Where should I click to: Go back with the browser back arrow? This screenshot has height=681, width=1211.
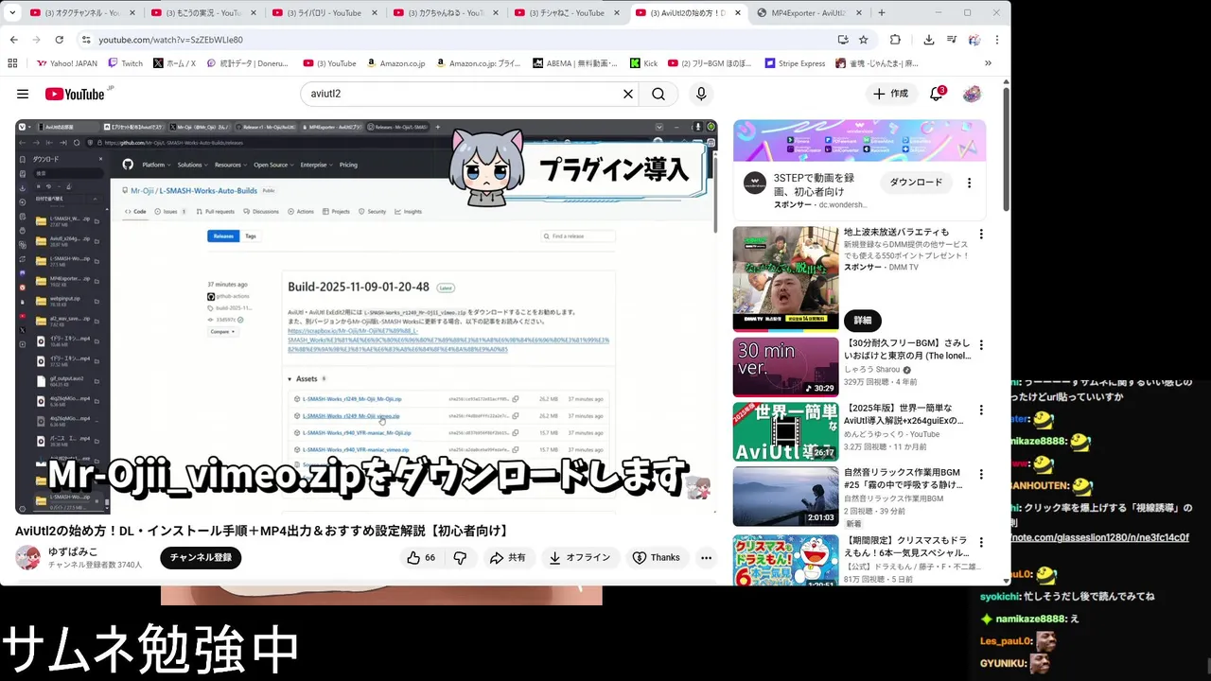point(13,40)
